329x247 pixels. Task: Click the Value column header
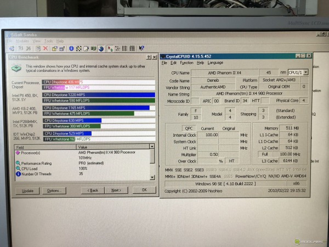pyautogui.click(x=113, y=147)
